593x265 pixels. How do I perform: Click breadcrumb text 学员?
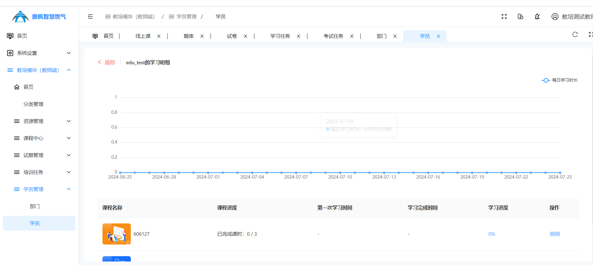click(x=220, y=16)
